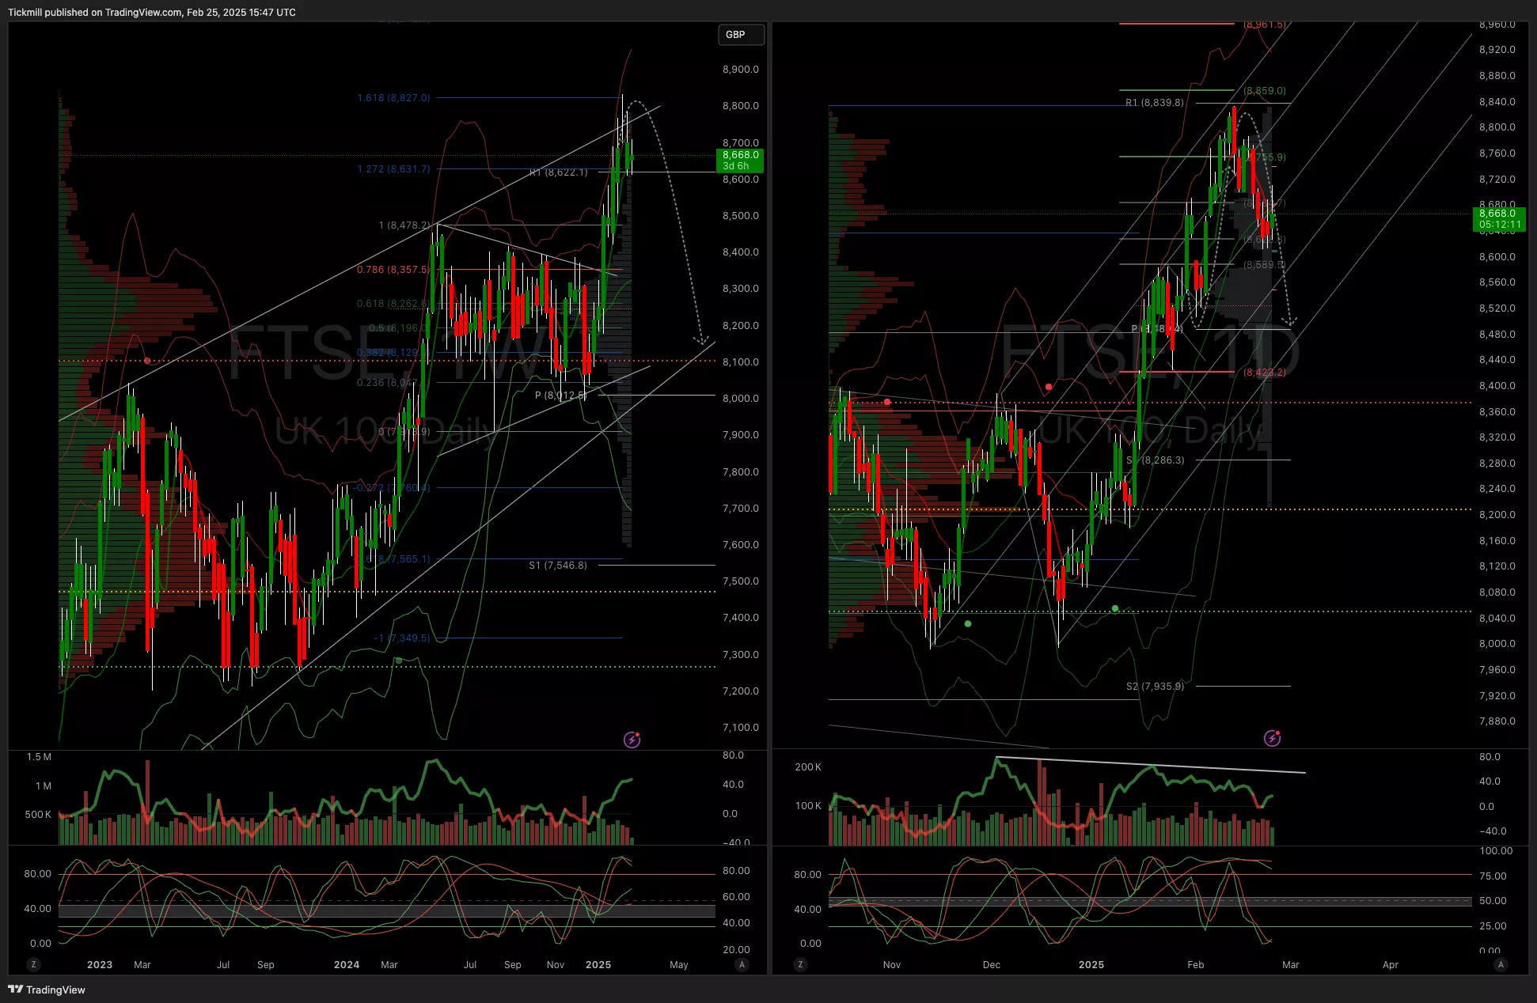
Task: Click the red dot marker on weekly chart
Action: click(x=146, y=361)
